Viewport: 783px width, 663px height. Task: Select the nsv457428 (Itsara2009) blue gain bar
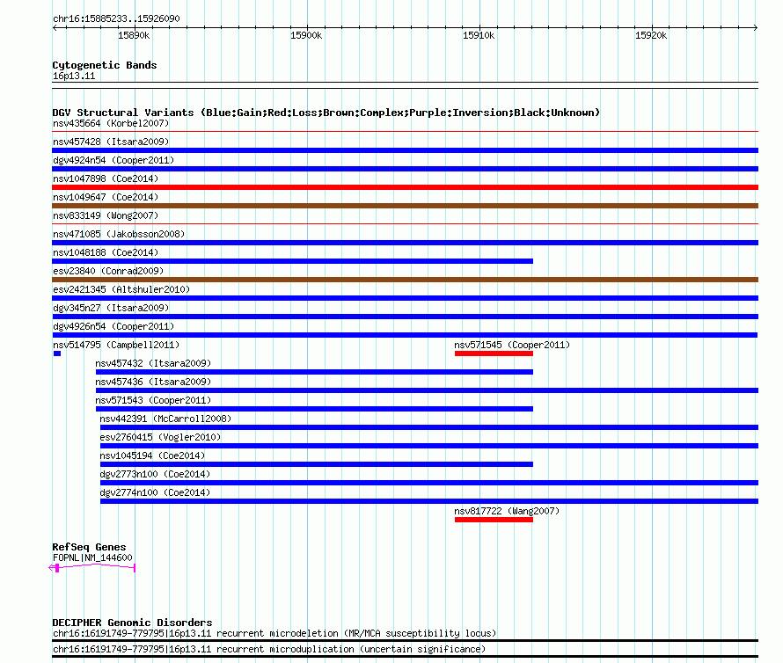tap(405, 150)
